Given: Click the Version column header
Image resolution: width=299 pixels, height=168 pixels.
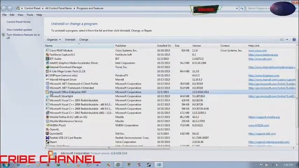Looking at the screenshot, I should (205, 46).
